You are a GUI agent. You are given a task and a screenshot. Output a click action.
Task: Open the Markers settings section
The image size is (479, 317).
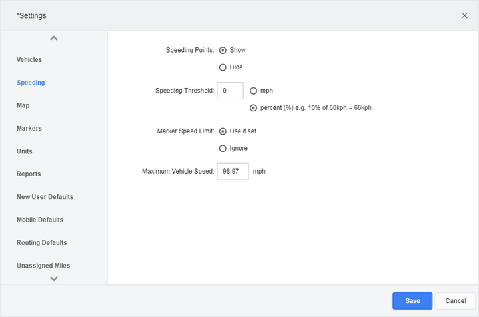click(x=29, y=129)
